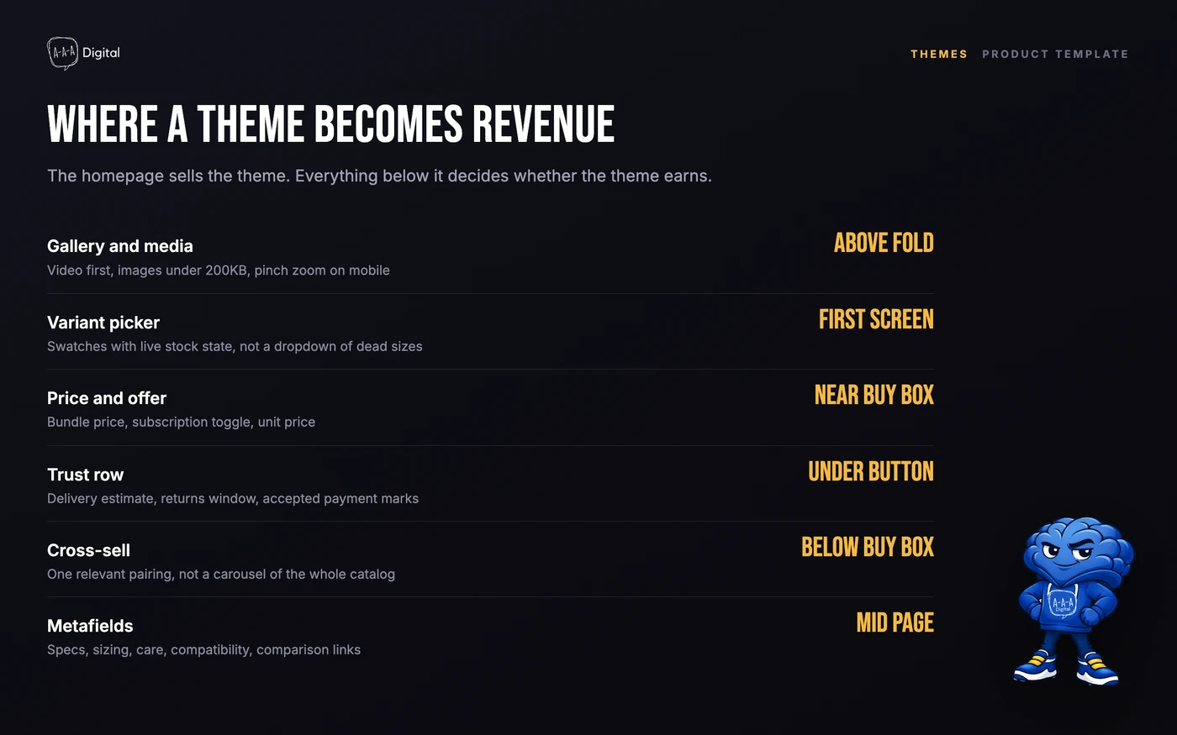This screenshot has height=735, width=1177.
Task: Click the NEAR BUY BOX placement label
Action: pos(874,395)
